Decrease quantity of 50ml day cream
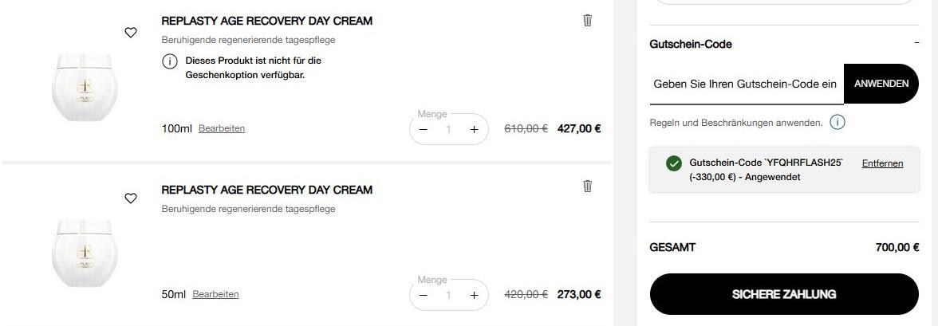Image resolution: width=938 pixels, height=326 pixels. click(424, 295)
